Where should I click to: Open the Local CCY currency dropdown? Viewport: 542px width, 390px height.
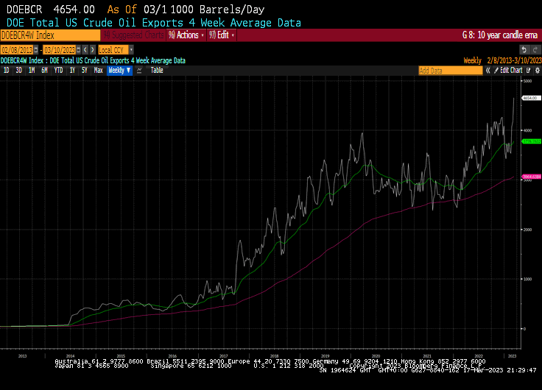pyautogui.click(x=115, y=49)
